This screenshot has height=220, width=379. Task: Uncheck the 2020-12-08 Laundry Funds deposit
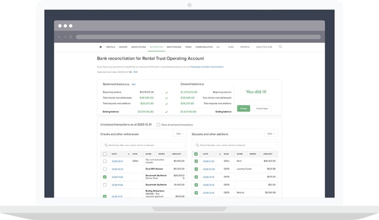tap(196, 169)
